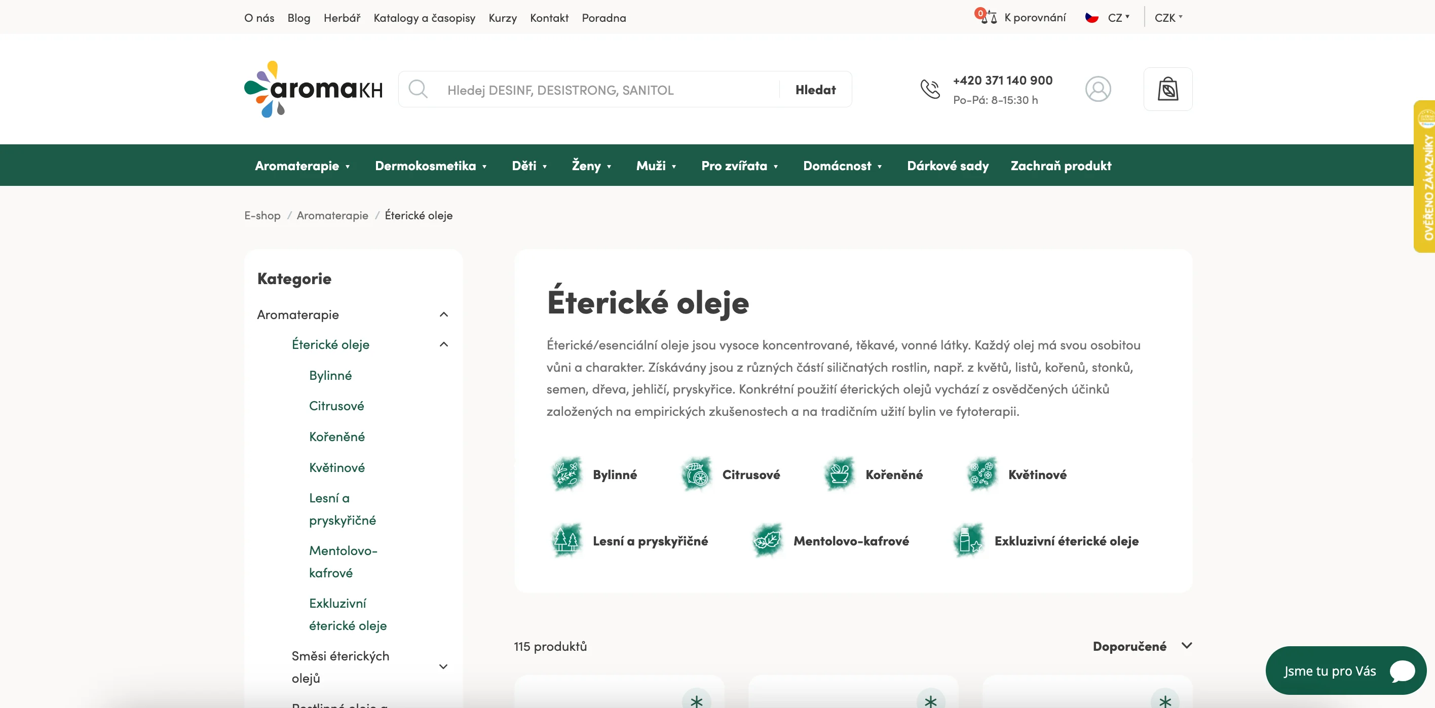Image resolution: width=1435 pixels, height=708 pixels.
Task: Click the Bylinné herb category icon
Action: coord(567,474)
